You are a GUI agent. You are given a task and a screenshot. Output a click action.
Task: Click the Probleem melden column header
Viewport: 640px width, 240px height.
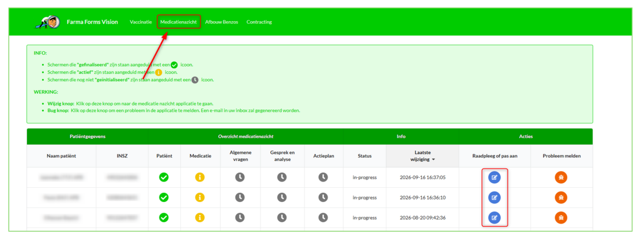pos(562,156)
